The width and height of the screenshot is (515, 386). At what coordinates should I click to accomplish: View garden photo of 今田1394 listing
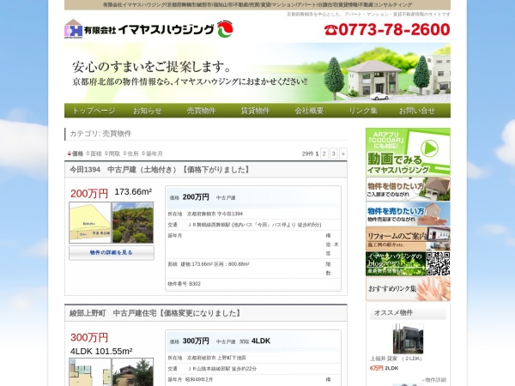click(x=133, y=222)
